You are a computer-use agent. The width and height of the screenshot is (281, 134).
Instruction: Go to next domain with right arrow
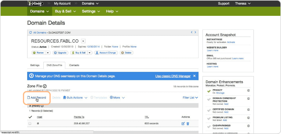[x=195, y=32]
